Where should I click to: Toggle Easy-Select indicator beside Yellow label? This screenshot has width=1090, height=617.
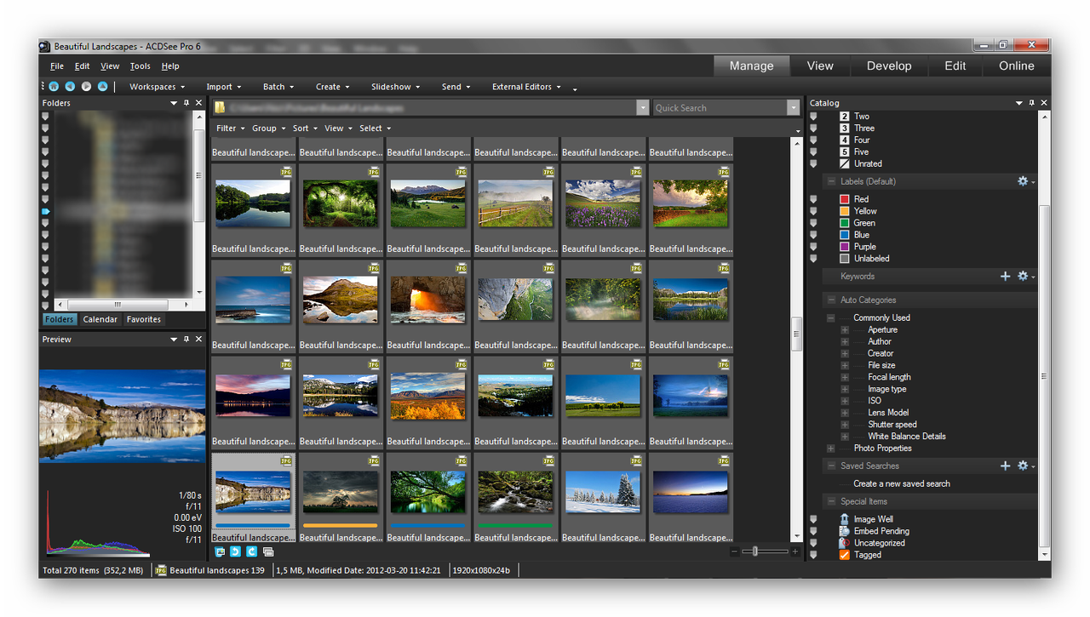813,211
